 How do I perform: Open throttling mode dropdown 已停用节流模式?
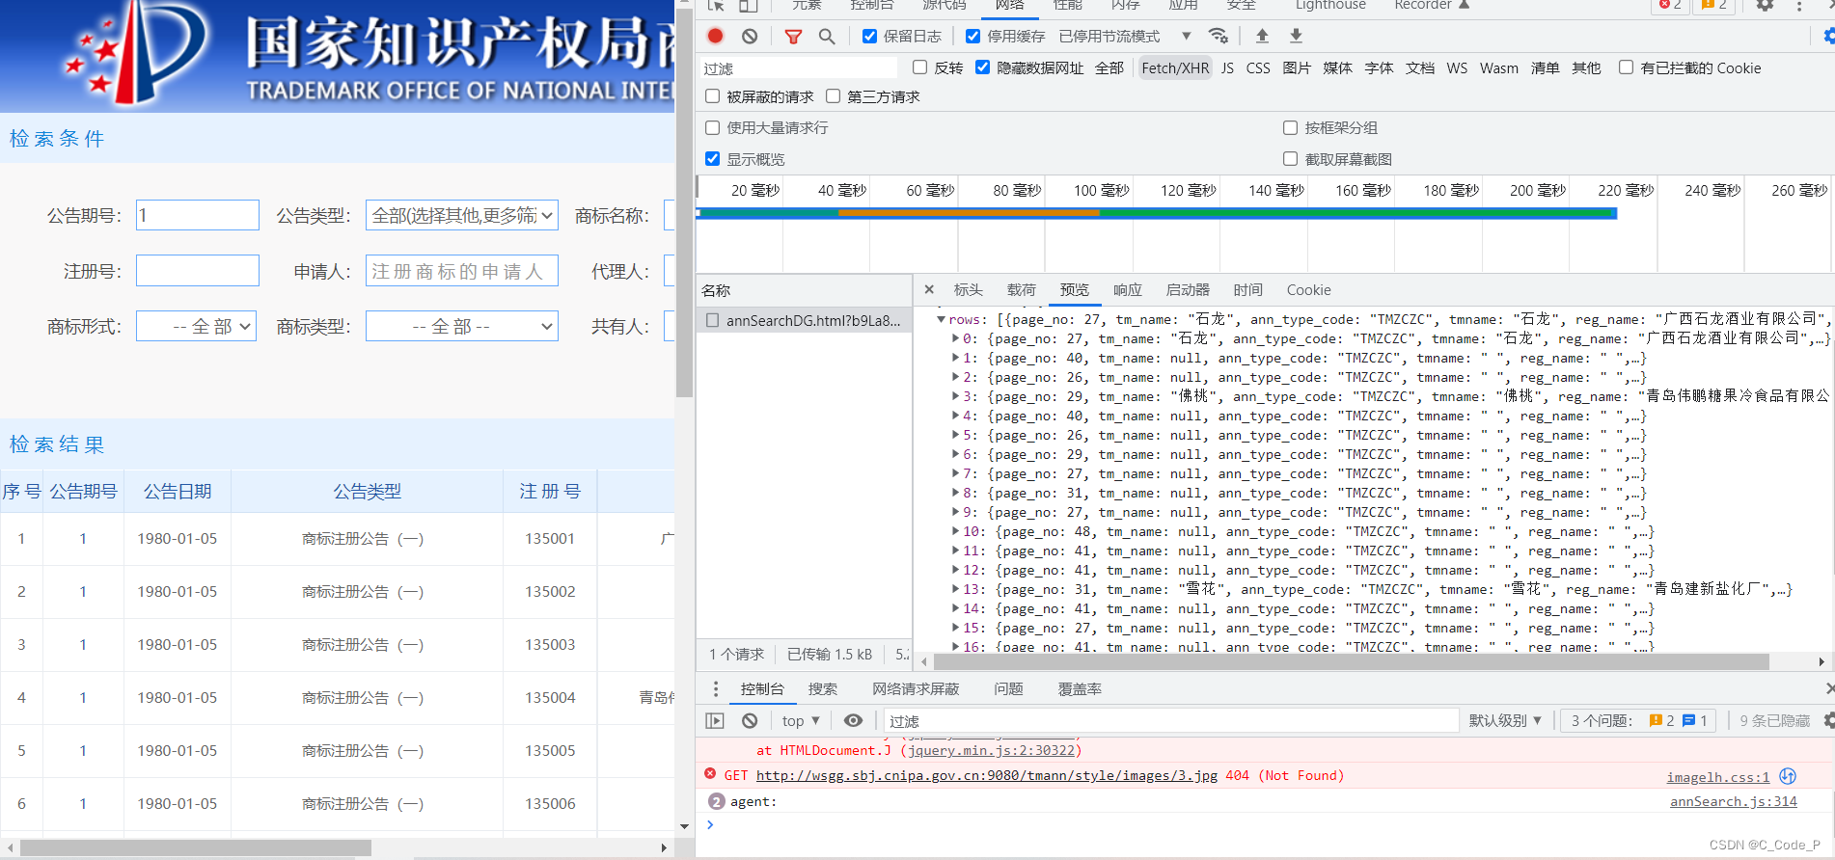click(1125, 37)
